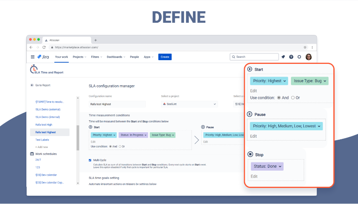This screenshot has height=204, width=358.
Task: Select '!SLA Demo (internal)' configuration
Action: point(47,117)
